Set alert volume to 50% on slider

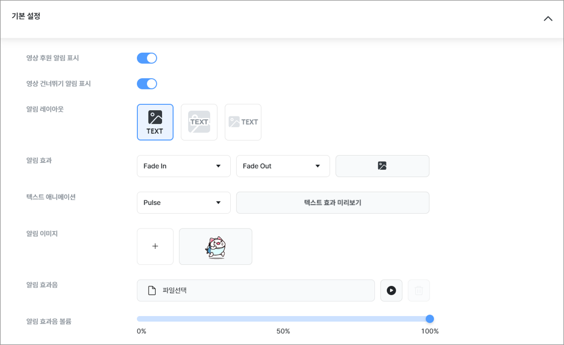click(x=283, y=319)
